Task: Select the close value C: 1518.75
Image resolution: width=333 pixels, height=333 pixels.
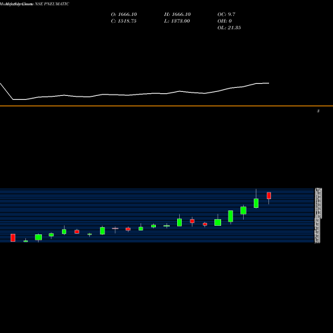Action: point(124,21)
